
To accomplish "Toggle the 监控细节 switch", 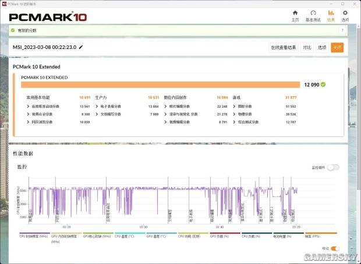I will (334, 167).
